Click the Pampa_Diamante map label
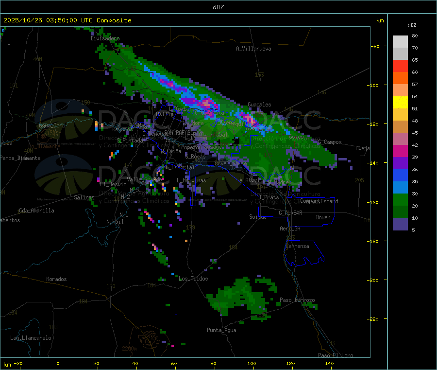This screenshot has height=370, width=437. (20, 158)
